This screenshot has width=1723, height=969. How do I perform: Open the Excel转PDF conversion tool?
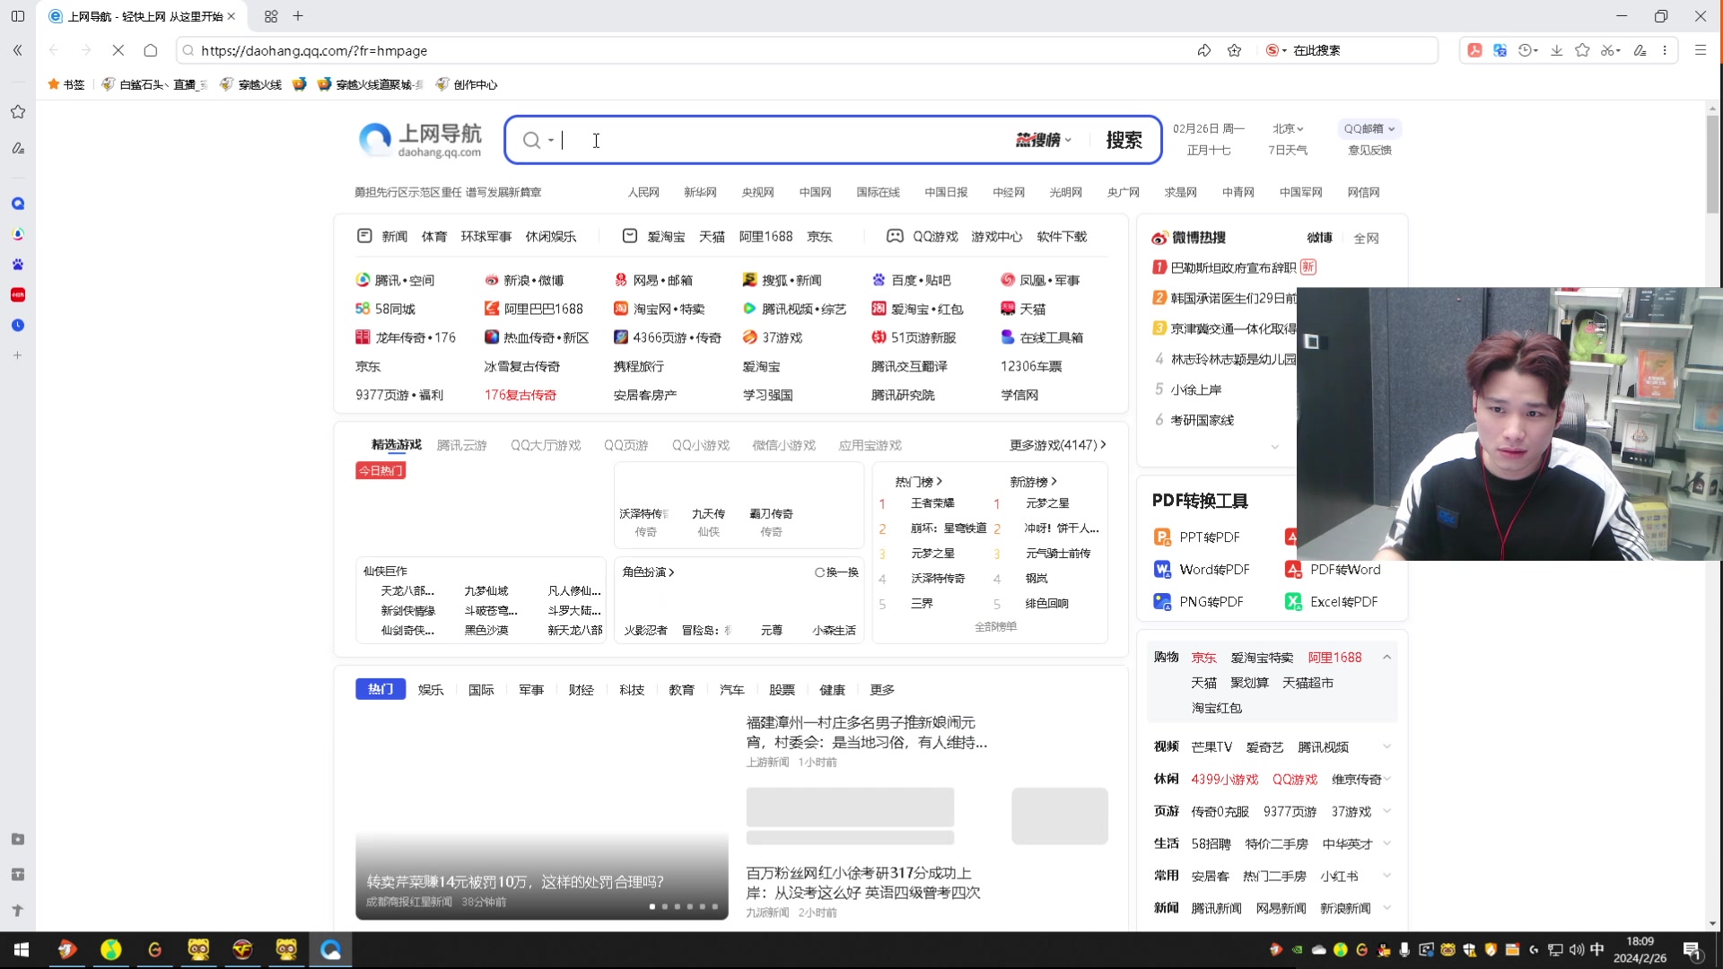(1343, 601)
